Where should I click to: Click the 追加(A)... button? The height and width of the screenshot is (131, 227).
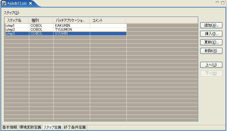tap(211, 25)
